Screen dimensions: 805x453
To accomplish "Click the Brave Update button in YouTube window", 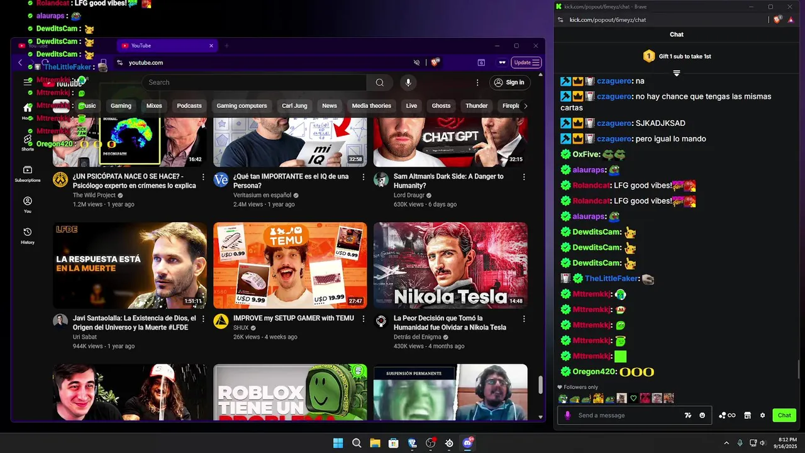I will 526,62.
